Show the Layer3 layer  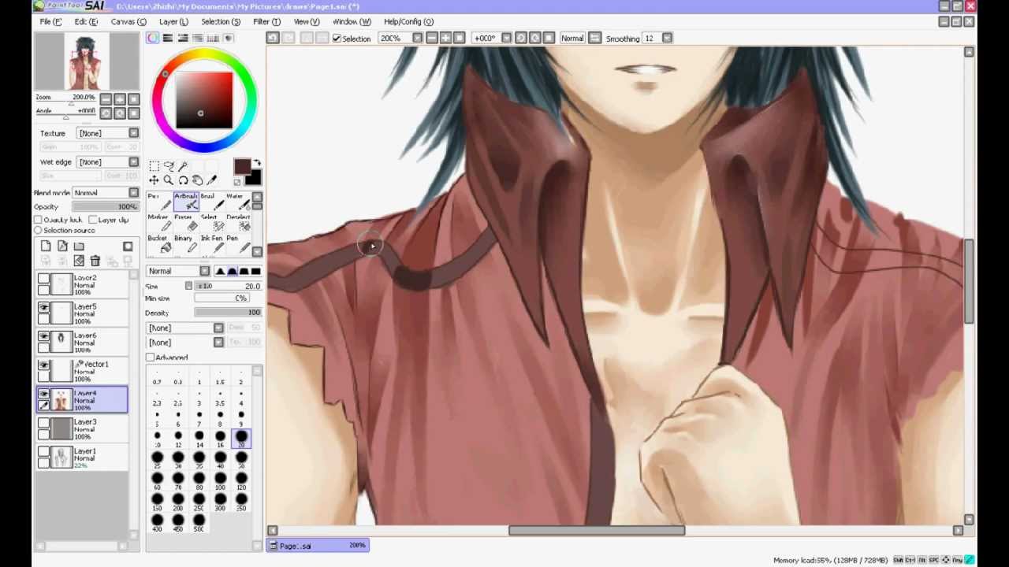[43, 423]
